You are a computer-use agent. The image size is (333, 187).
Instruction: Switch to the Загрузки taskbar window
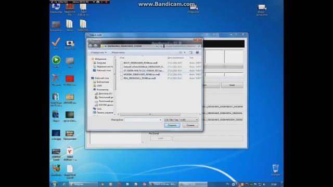point(83,184)
